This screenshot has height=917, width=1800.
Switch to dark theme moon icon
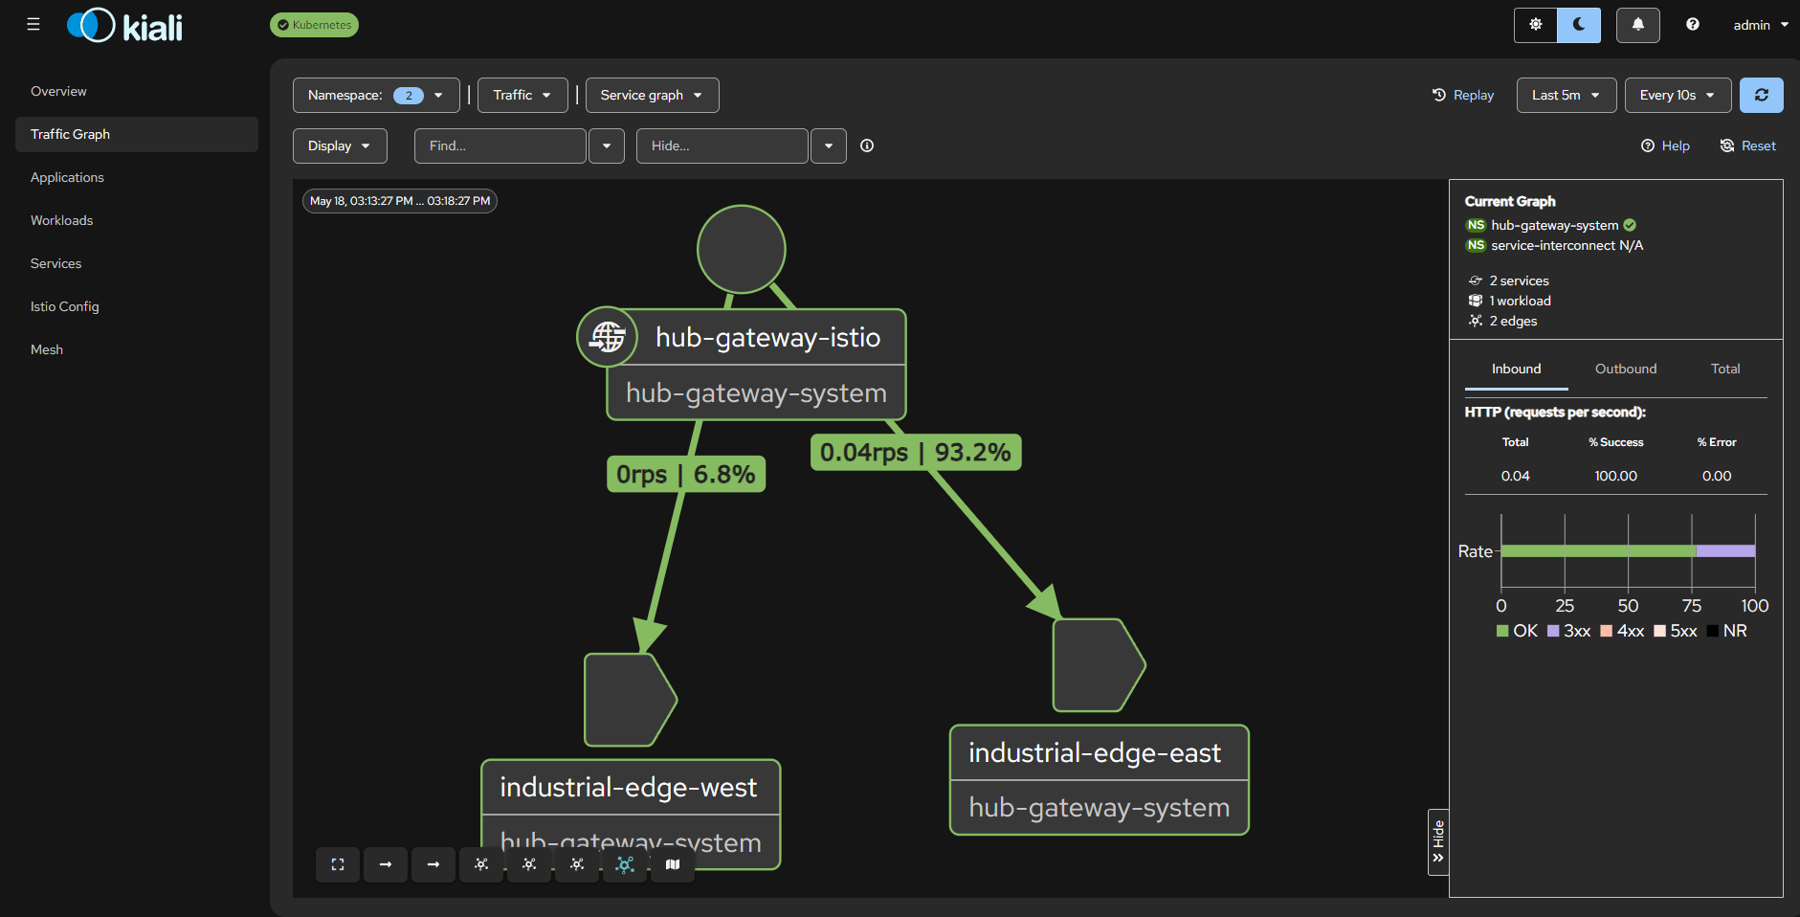pyautogui.click(x=1579, y=25)
